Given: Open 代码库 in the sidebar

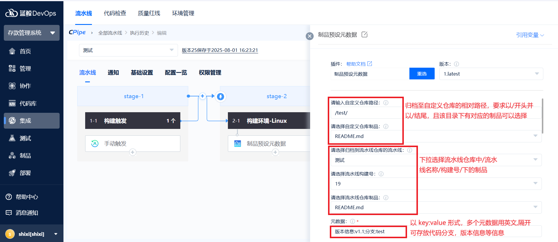Looking at the screenshot, I should (28, 103).
